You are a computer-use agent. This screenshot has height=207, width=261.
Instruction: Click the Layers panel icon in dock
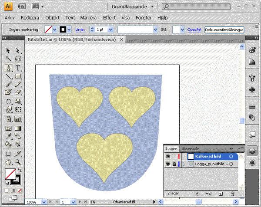coord(252,151)
